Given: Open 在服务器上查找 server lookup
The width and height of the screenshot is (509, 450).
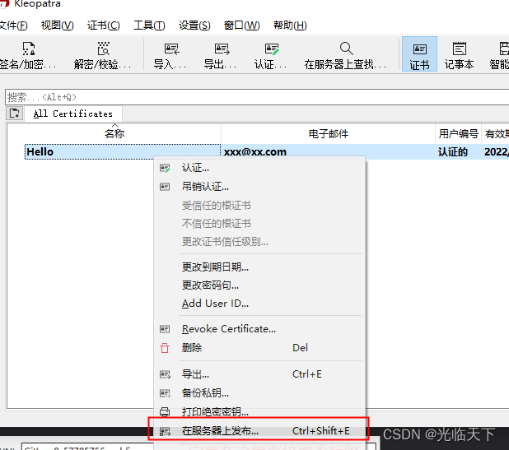Looking at the screenshot, I should 346,55.
